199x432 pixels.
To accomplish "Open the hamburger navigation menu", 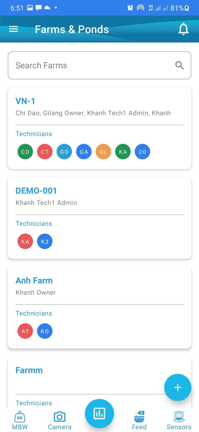I will (x=13, y=29).
